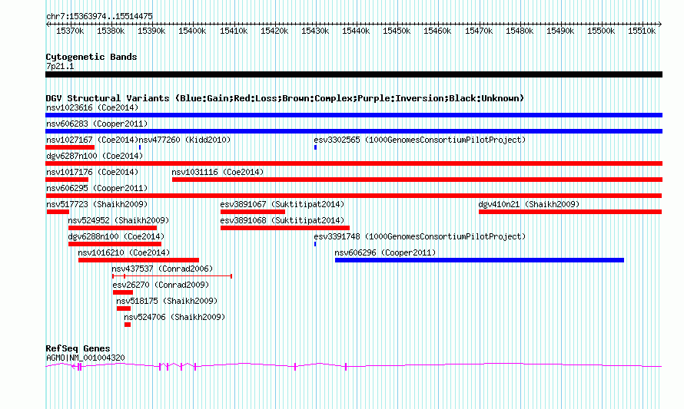Select the esv3891068 (Suktitipat2014) loss bar

(x=285, y=228)
